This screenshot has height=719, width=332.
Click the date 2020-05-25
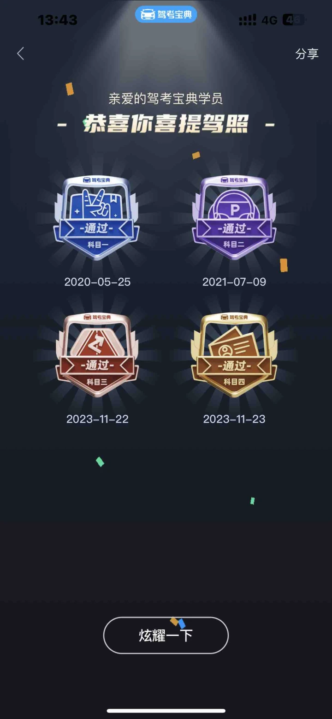pyautogui.click(x=97, y=282)
